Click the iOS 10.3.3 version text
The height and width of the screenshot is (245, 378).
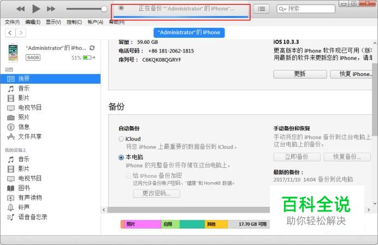286,42
